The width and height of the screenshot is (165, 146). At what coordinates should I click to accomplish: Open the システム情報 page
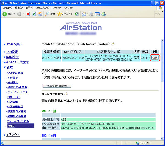pyautogui.click(x=15, y=73)
